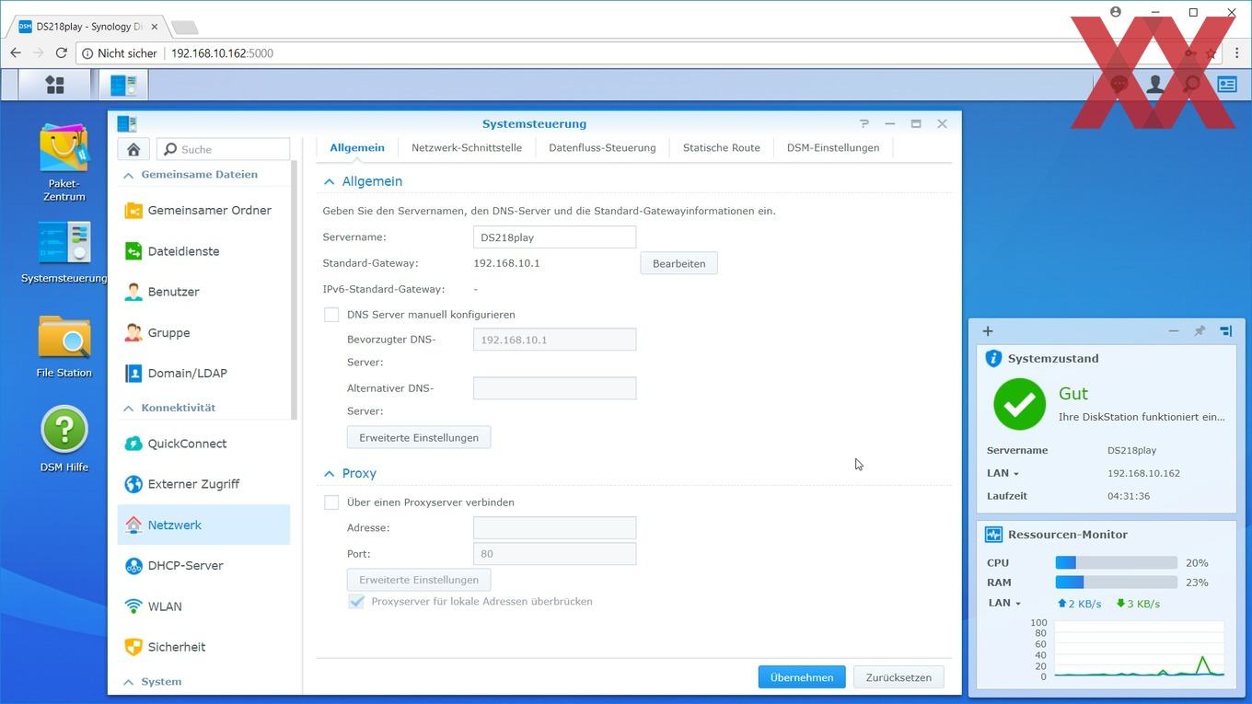
Task: Open the Systemsteuerung desktop shortcut
Action: click(64, 252)
